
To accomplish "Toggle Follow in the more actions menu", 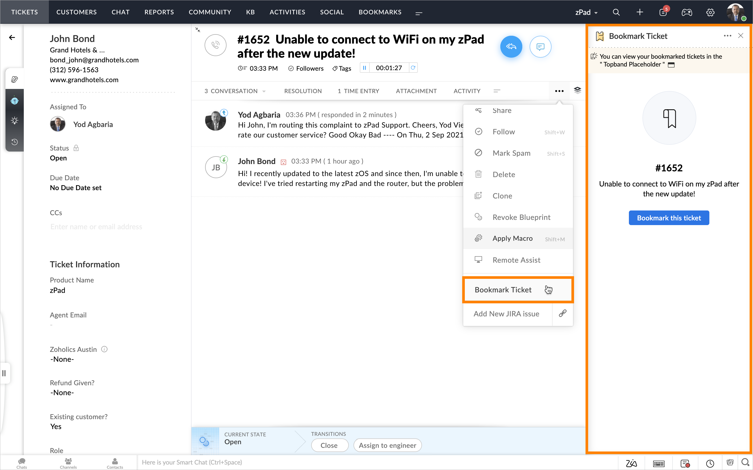I will click(503, 132).
